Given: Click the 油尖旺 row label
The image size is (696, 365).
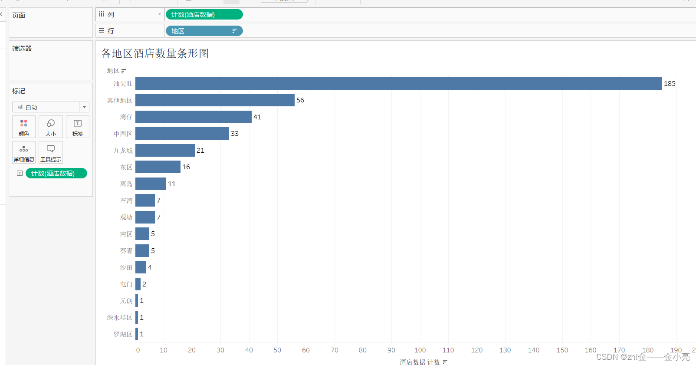Looking at the screenshot, I should tap(123, 84).
